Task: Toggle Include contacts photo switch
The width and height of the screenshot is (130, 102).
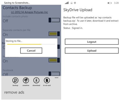Action: [54, 20]
